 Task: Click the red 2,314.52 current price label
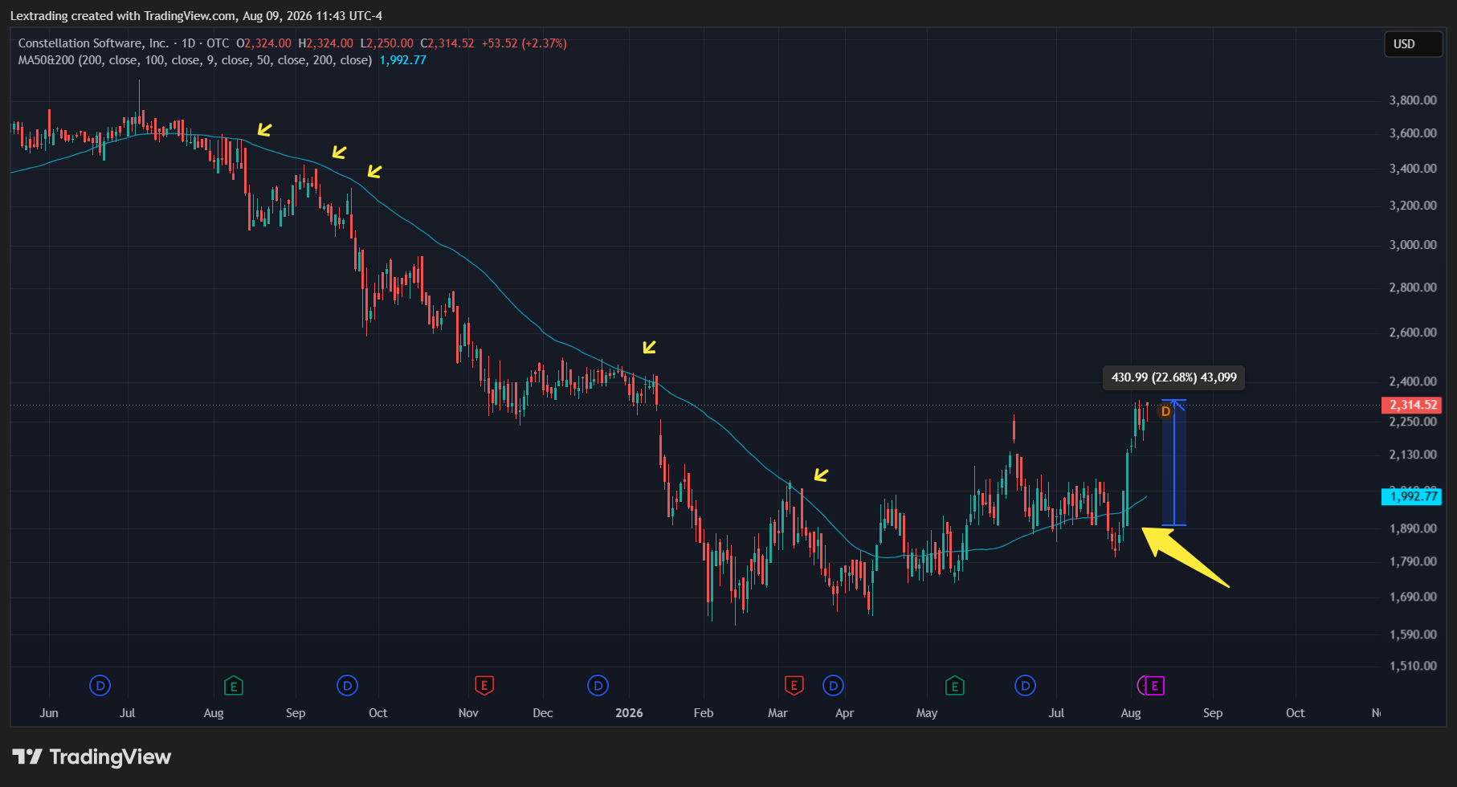click(x=1411, y=405)
